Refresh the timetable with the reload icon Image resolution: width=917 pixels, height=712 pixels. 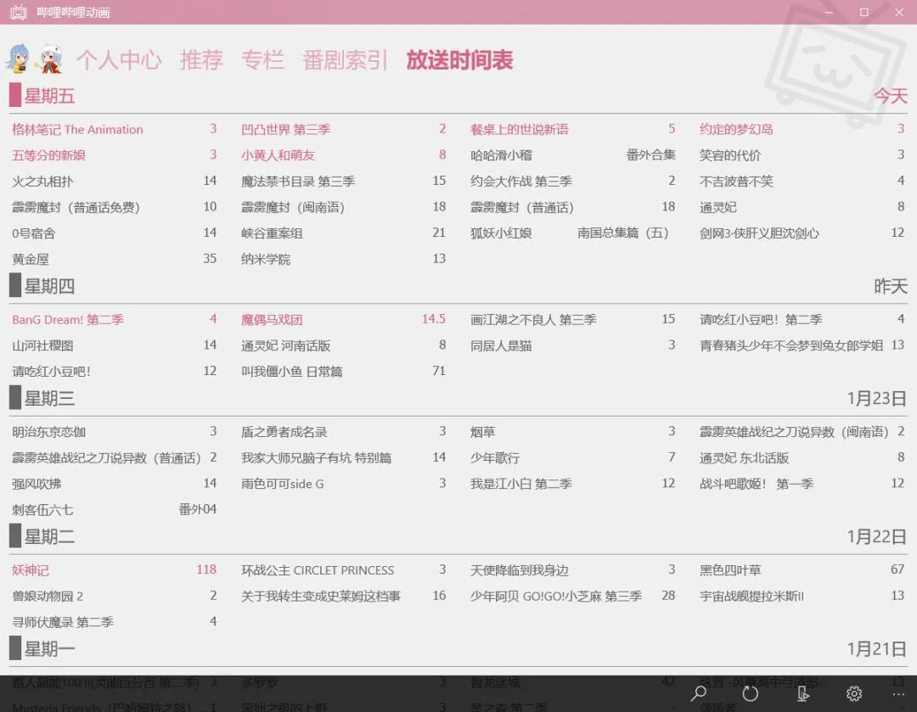tap(750, 693)
